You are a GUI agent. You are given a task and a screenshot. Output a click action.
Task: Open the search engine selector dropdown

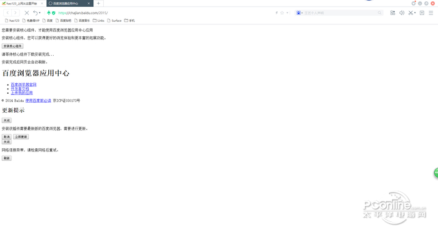click(300, 13)
